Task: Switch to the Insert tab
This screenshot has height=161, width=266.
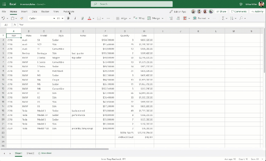Action: 24,12
